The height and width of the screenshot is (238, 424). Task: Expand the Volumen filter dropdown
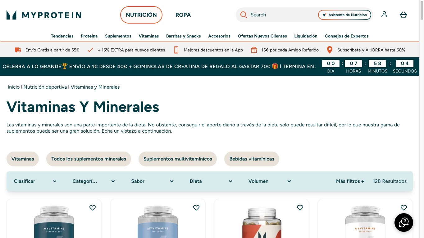pyautogui.click(x=270, y=181)
